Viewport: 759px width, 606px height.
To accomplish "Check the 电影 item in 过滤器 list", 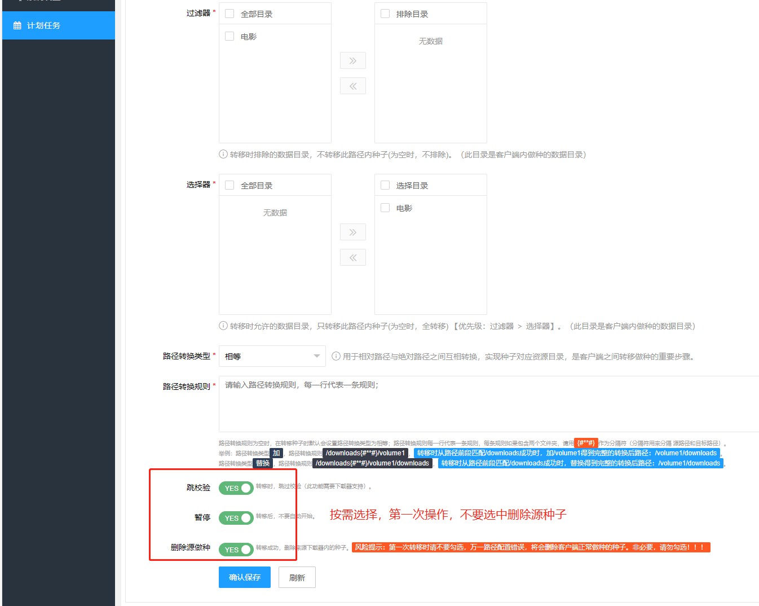I will click(x=230, y=36).
